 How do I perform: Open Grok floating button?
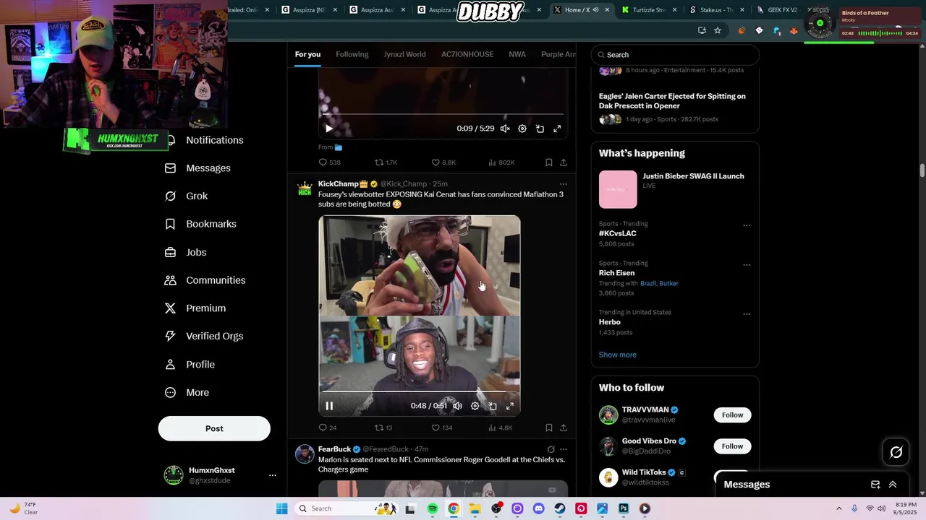896,452
